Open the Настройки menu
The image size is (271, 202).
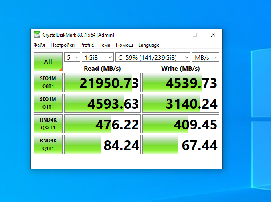click(63, 45)
